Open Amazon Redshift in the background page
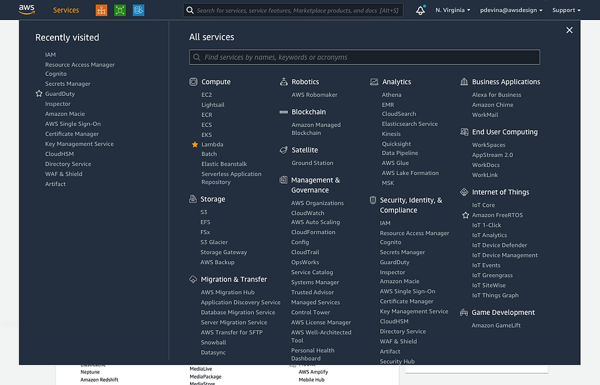The image size is (600, 385). click(99, 380)
